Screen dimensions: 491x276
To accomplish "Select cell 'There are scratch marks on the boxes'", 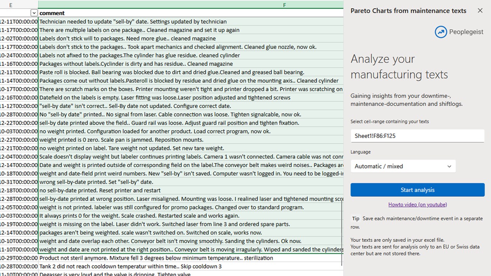I will coord(191,89).
